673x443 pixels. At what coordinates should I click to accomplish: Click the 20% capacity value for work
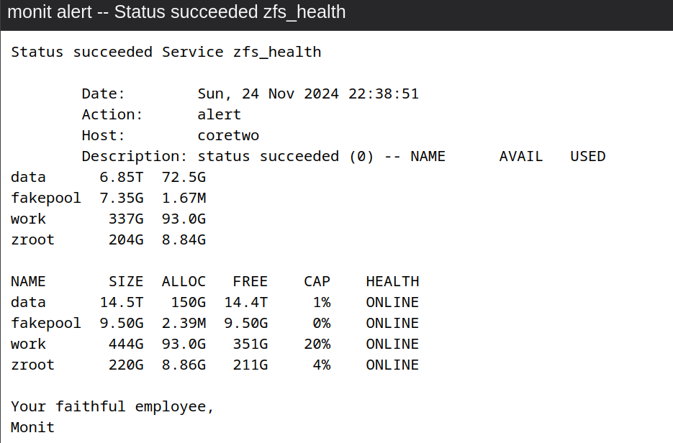click(x=317, y=344)
